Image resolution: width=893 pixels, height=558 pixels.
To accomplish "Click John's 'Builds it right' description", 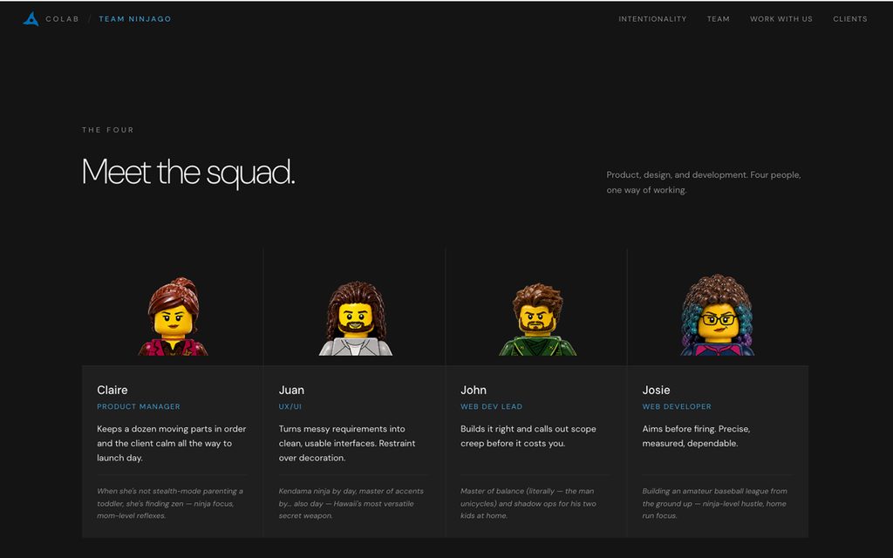I will point(528,436).
